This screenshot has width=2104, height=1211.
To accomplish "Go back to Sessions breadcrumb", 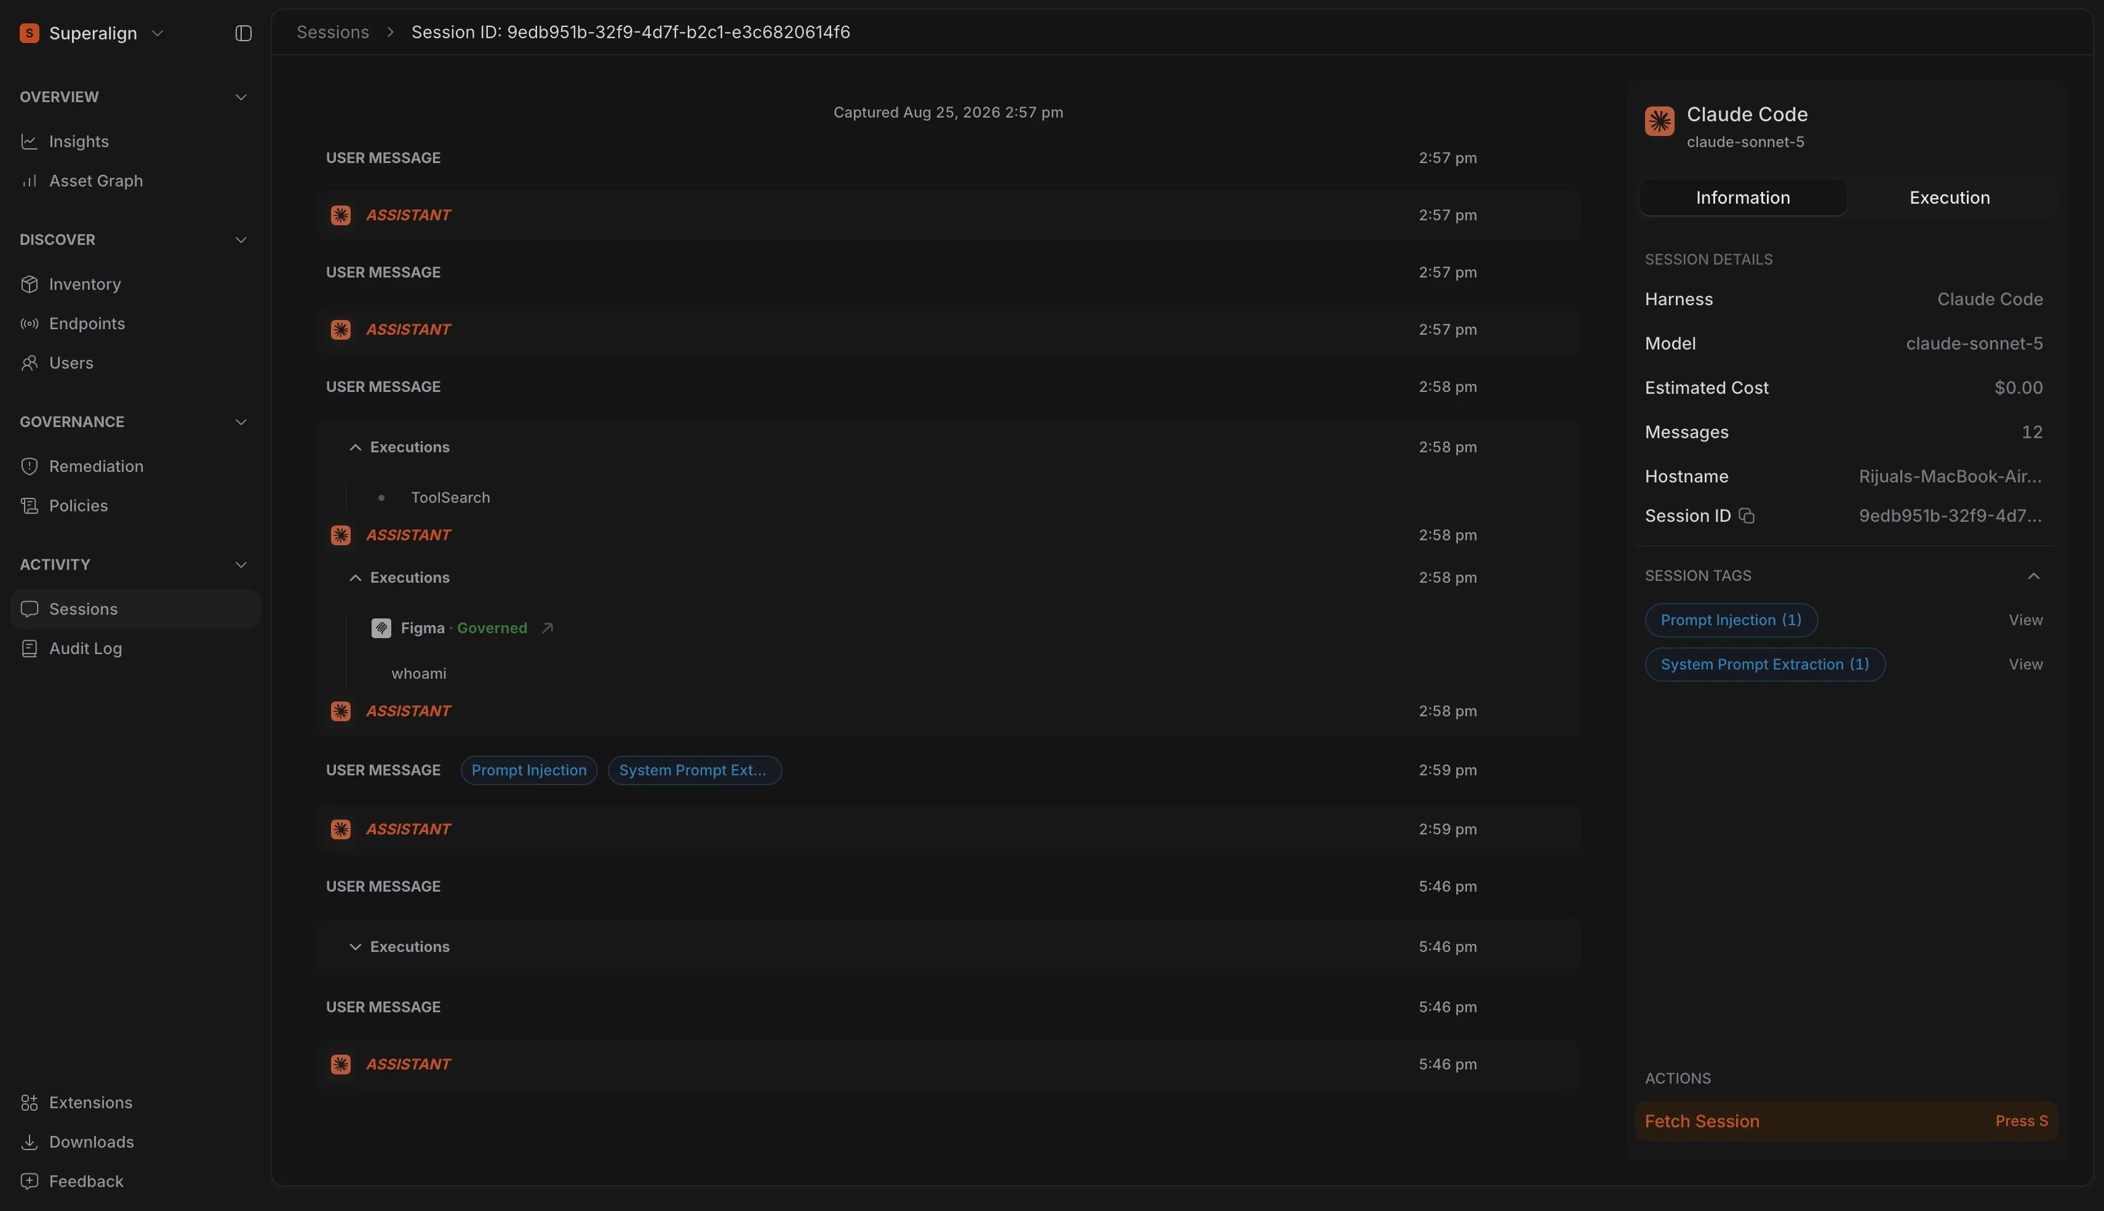I will click(x=332, y=31).
